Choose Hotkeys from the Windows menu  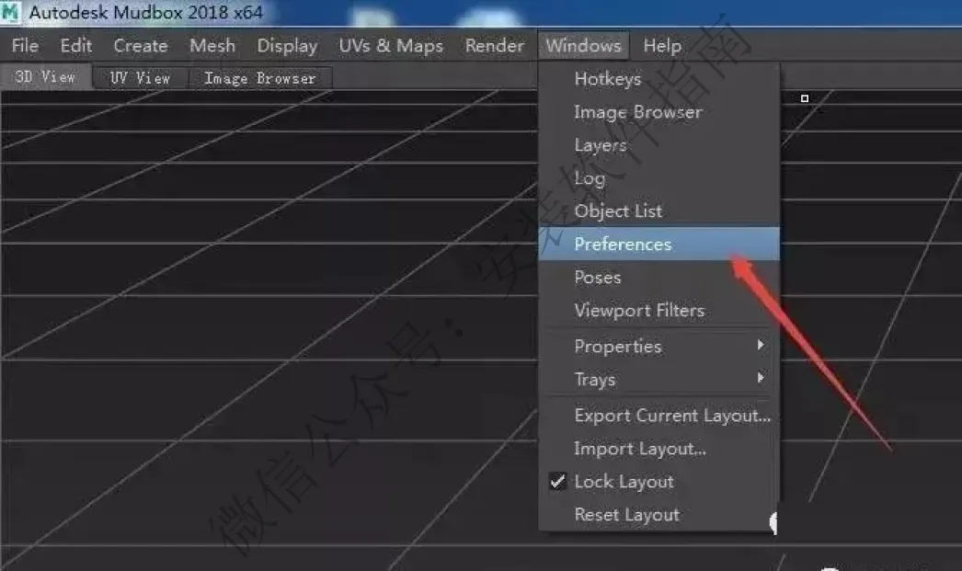(659, 79)
